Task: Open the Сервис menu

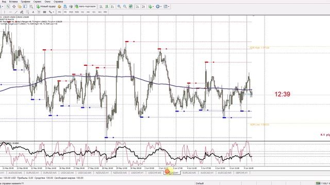Action: (38, 2)
